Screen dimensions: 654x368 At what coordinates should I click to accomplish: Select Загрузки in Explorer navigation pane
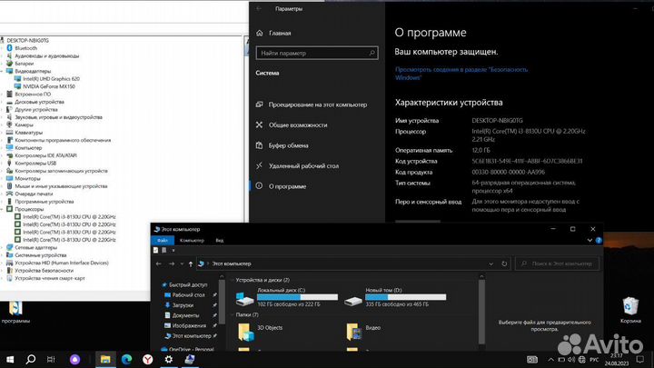183,305
